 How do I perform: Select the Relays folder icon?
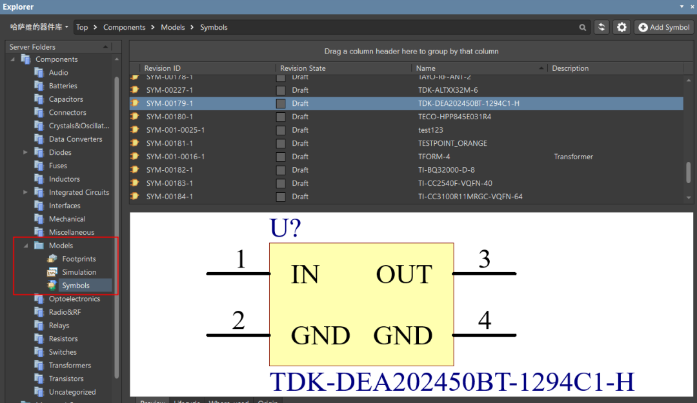(39, 325)
